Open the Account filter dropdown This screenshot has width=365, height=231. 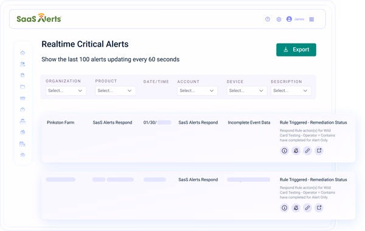pyautogui.click(x=197, y=91)
